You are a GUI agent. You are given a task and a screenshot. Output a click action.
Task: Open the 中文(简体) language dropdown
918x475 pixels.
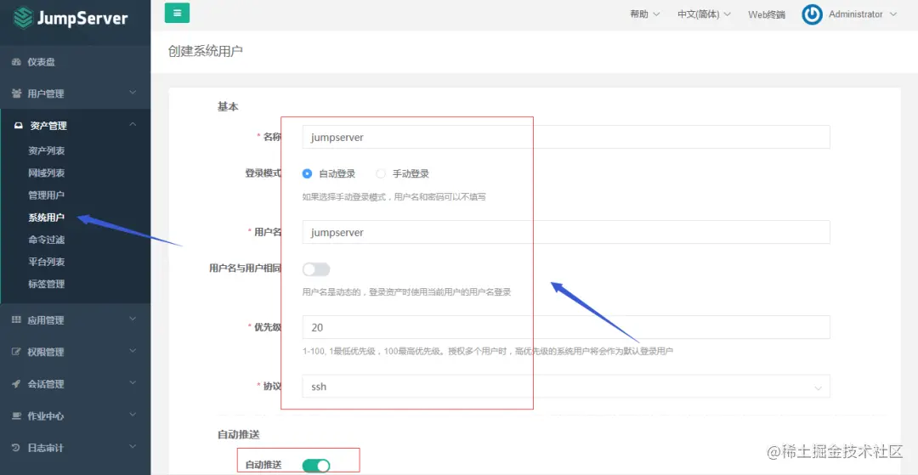[x=704, y=14]
